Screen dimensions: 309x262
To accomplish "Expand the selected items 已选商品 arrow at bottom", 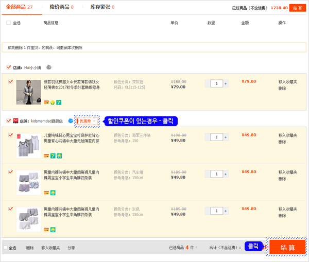I will (x=197, y=248).
